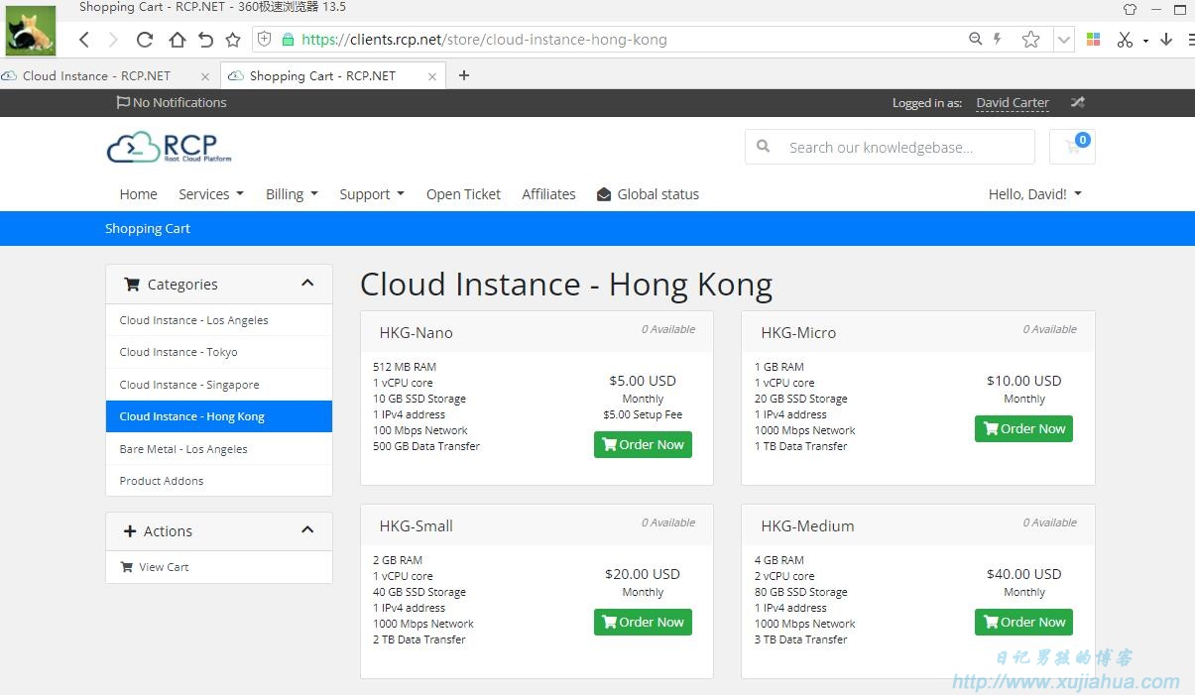Click the lightning speed-mode icon
The image size is (1195, 695).
click(998, 40)
